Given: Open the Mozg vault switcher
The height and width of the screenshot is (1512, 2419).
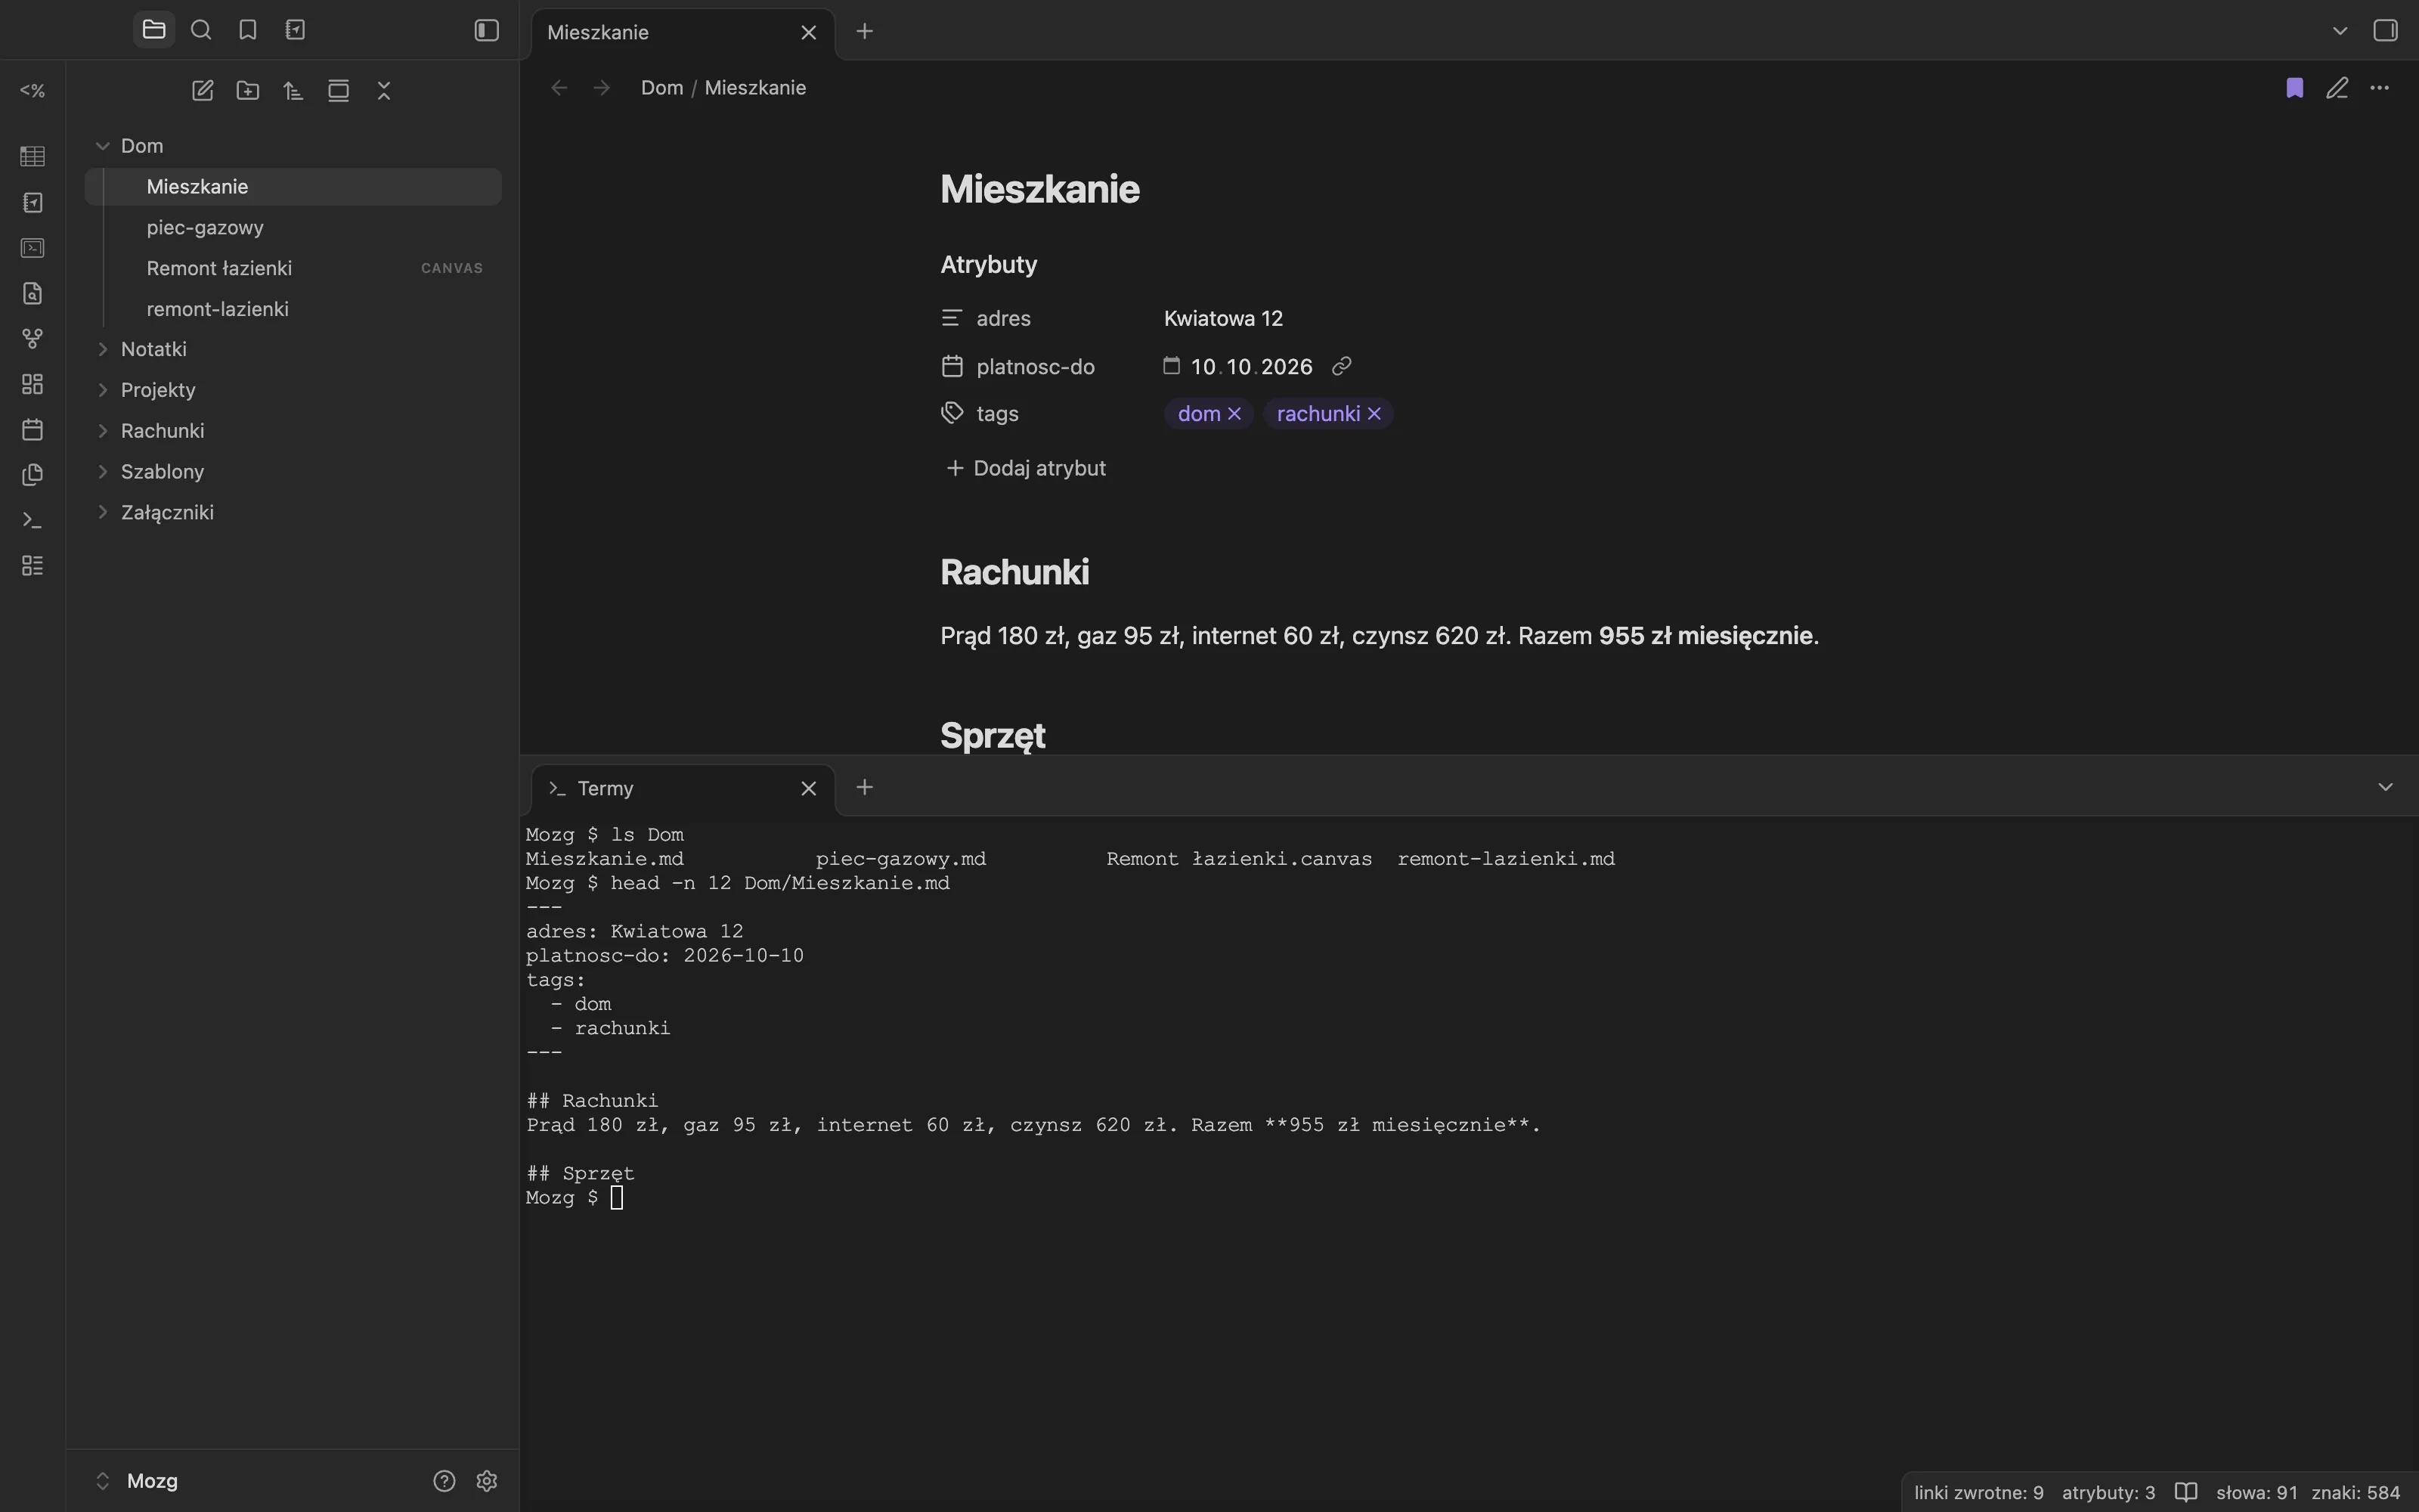Looking at the screenshot, I should 138,1481.
